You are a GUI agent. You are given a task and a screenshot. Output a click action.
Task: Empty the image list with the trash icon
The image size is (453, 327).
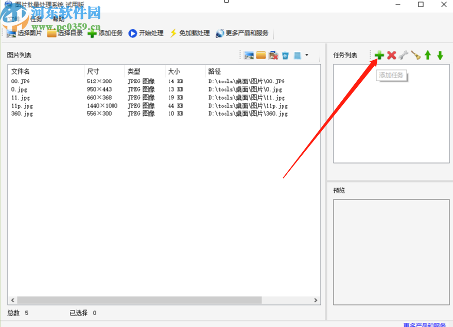pyautogui.click(x=285, y=55)
